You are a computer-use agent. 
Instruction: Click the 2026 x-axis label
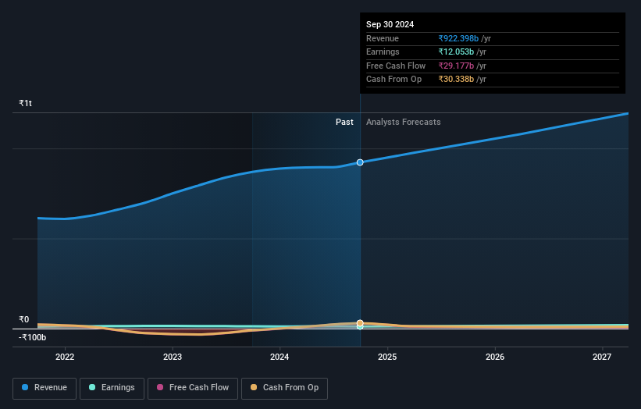pyautogui.click(x=495, y=357)
